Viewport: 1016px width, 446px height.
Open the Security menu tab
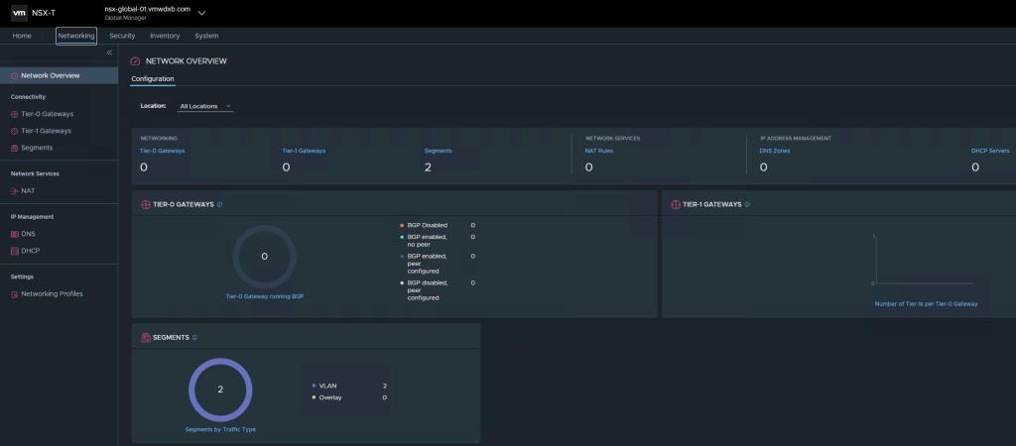122,36
